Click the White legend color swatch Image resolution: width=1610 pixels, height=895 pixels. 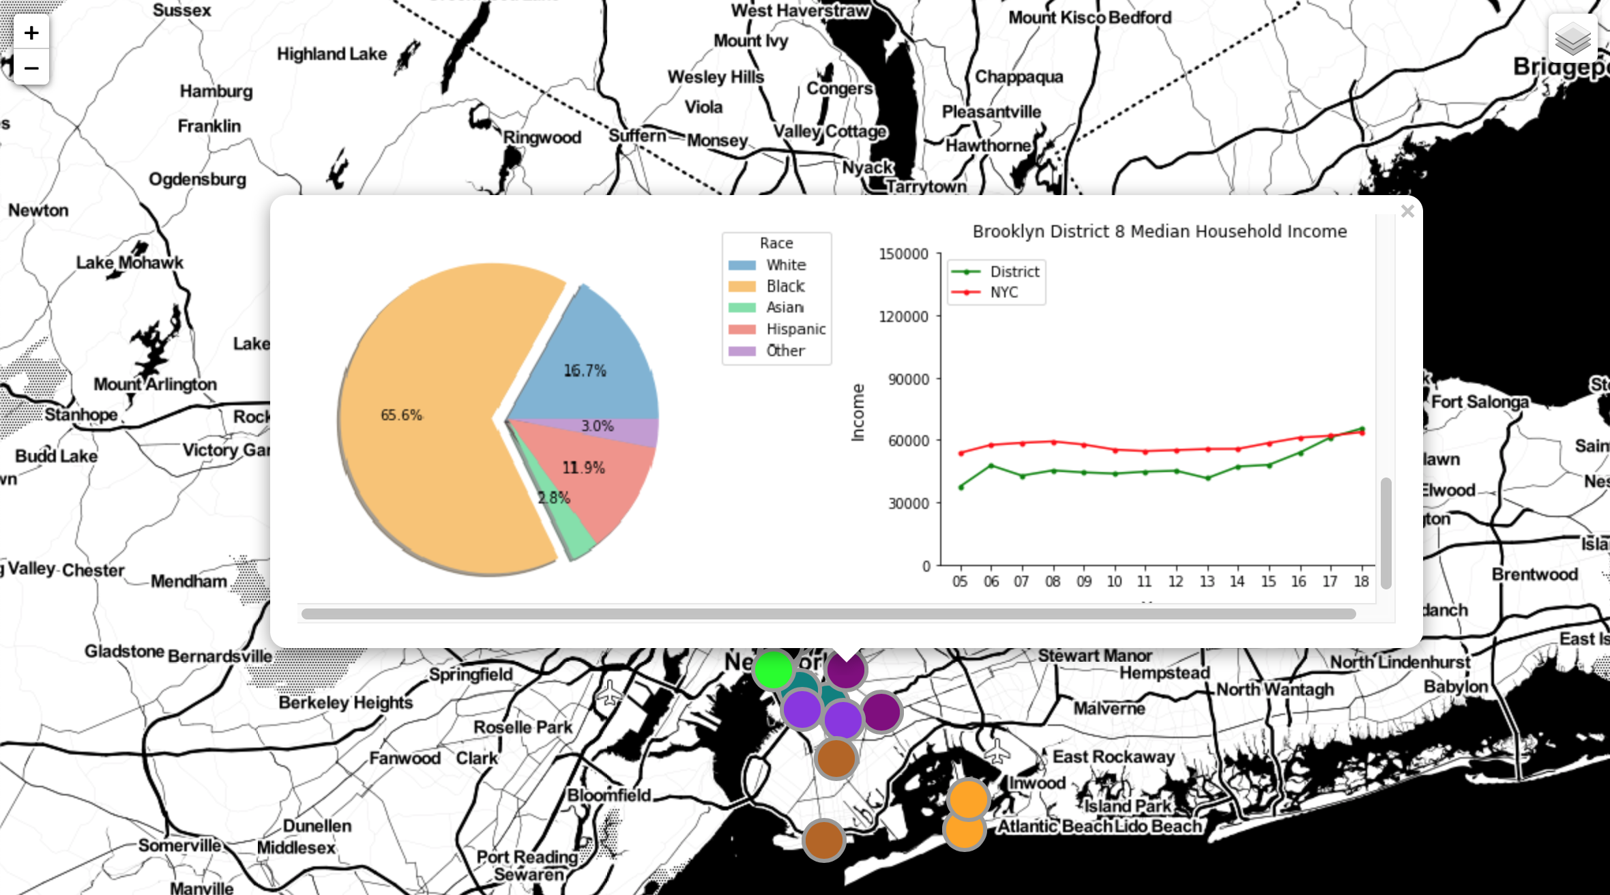pos(742,265)
